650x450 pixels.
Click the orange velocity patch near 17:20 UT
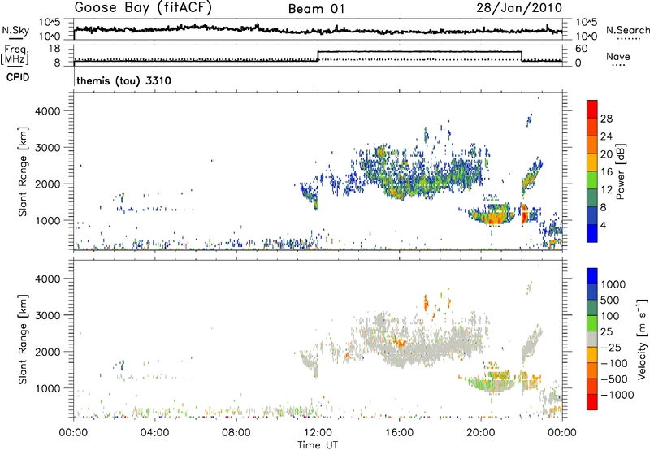426,303
